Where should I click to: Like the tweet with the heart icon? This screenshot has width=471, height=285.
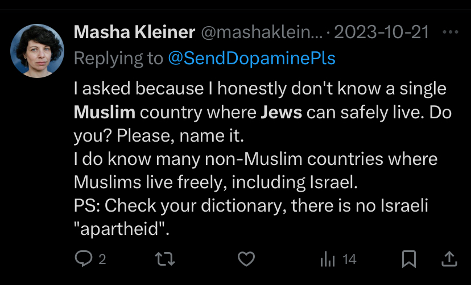[246, 259]
